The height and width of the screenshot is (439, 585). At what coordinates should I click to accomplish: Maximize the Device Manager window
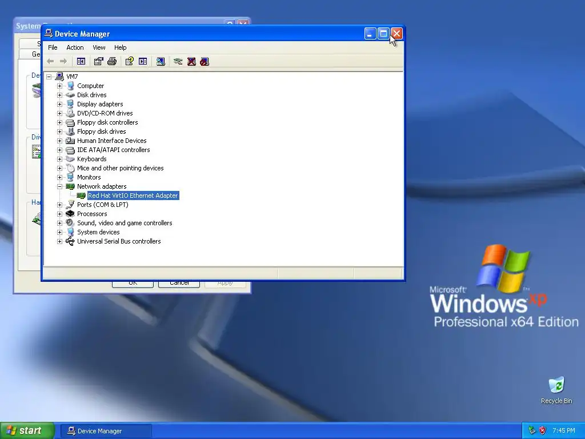[383, 34]
